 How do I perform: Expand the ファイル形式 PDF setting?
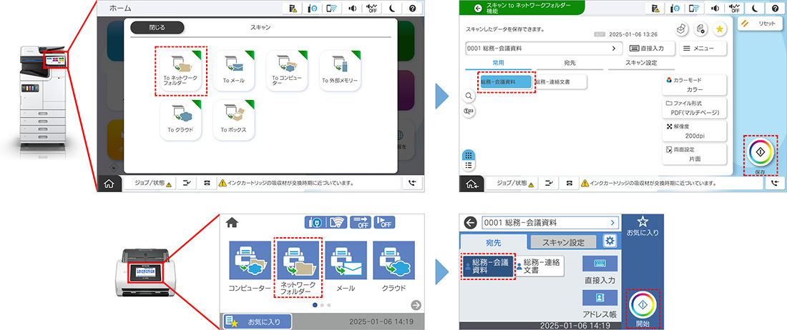694,108
